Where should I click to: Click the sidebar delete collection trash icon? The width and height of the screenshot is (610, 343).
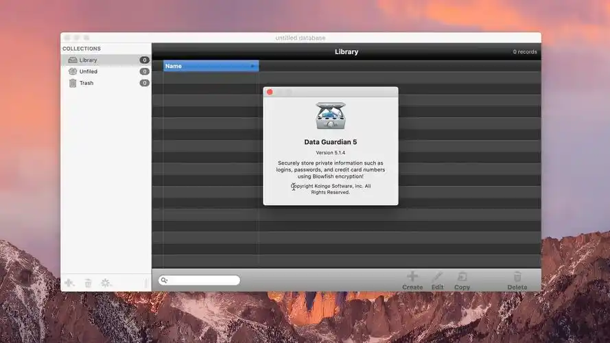(x=88, y=283)
